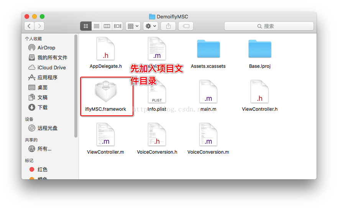Select the AppDelegate.h file icon
The image size is (338, 210).
click(x=106, y=49)
